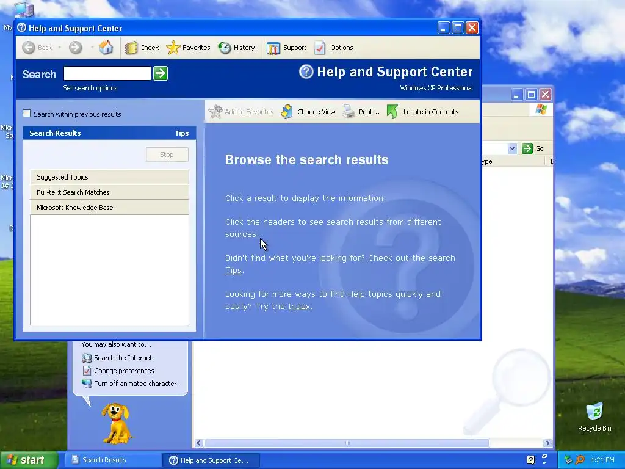
Task: Expand Microsoft Knowledge Base header
Action: [x=109, y=208]
